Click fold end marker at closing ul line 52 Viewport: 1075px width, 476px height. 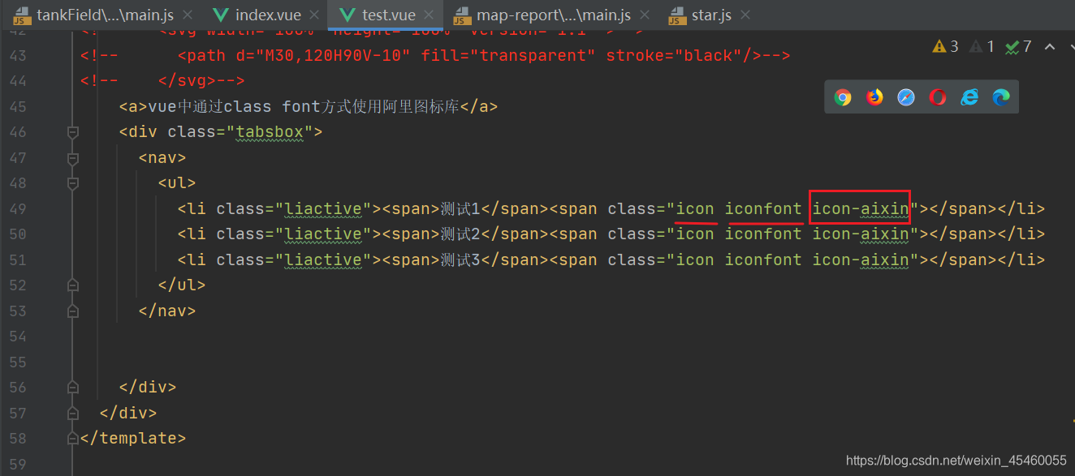tap(72, 285)
